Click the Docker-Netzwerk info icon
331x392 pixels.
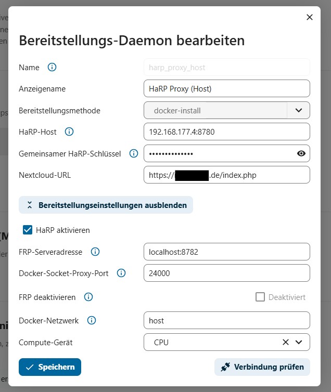[92, 320]
